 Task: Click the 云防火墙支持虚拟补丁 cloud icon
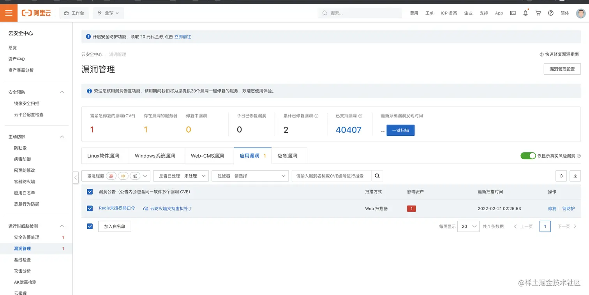[146, 209]
